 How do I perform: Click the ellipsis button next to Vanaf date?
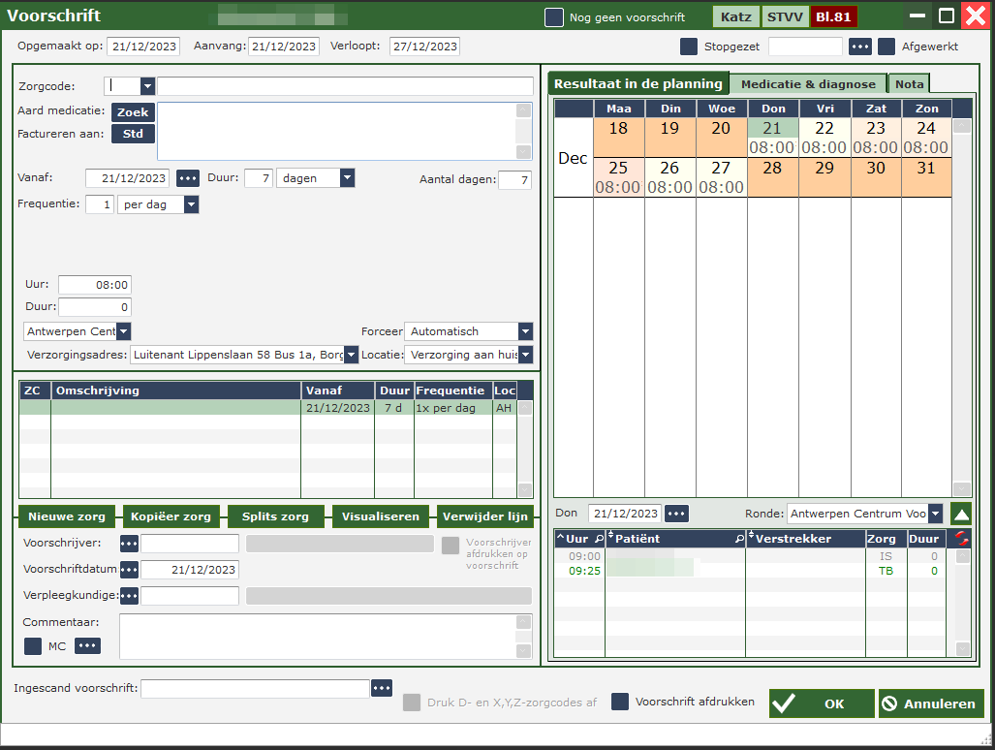click(188, 178)
